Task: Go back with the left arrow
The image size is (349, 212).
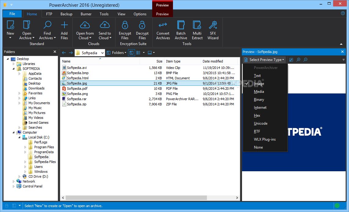Action: (x=64, y=53)
